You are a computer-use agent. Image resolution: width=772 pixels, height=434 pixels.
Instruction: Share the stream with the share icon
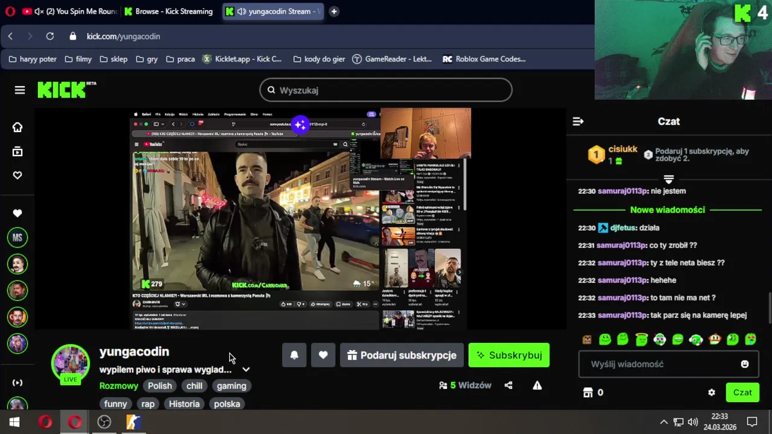point(508,385)
